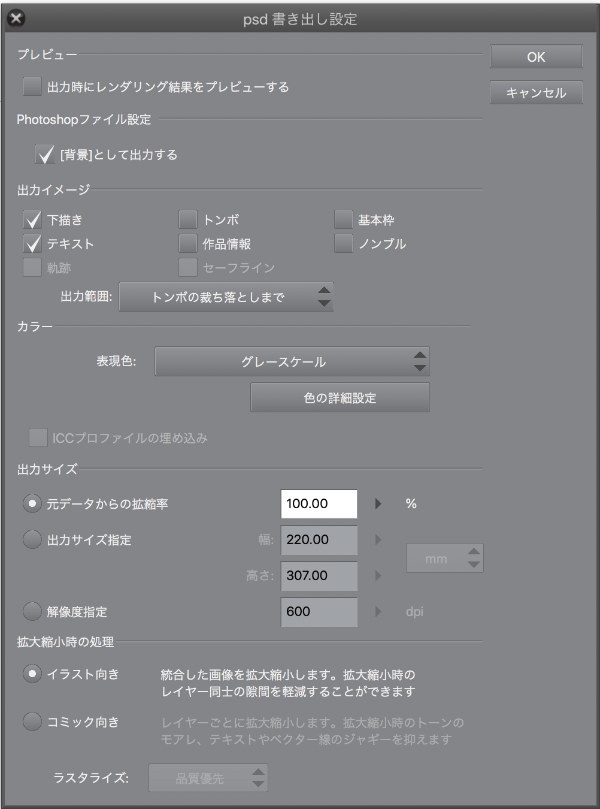600x809 pixels.
Task: Tick the ノンブル page number checkbox
Action: [x=344, y=243]
